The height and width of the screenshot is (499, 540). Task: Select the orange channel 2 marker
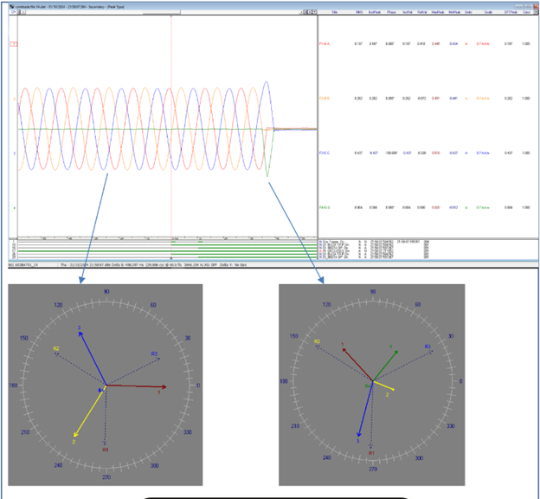(14, 99)
